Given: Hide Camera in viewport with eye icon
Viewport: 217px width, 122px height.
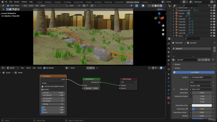Looking at the screenshot, I should (211, 13).
